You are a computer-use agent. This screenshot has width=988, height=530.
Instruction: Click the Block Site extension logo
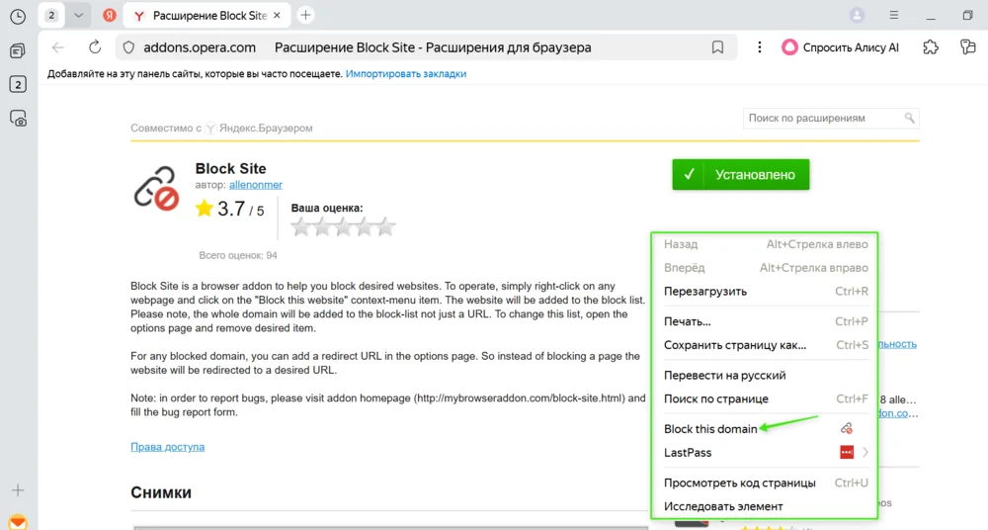click(157, 188)
